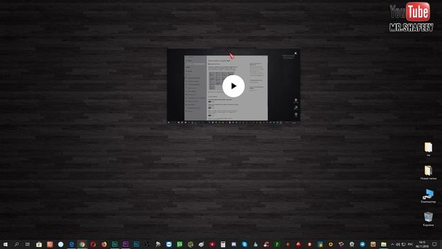
Task: Open Adobe Premiere Pro taskbar icon
Action: [126, 244]
